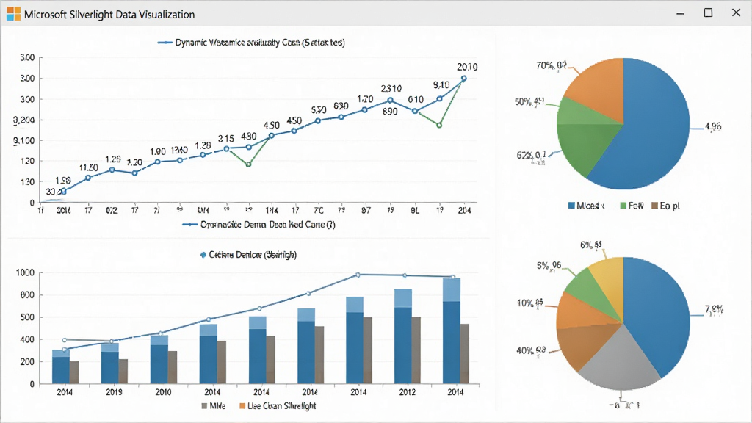Select the blue bar above the 2019 label
Image resolution: width=752 pixels, height=423 pixels.
(110, 364)
